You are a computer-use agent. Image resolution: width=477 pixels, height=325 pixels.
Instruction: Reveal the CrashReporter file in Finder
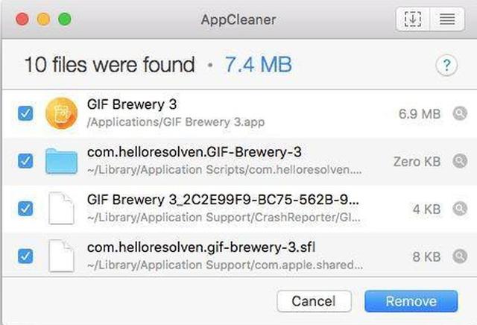pos(460,209)
